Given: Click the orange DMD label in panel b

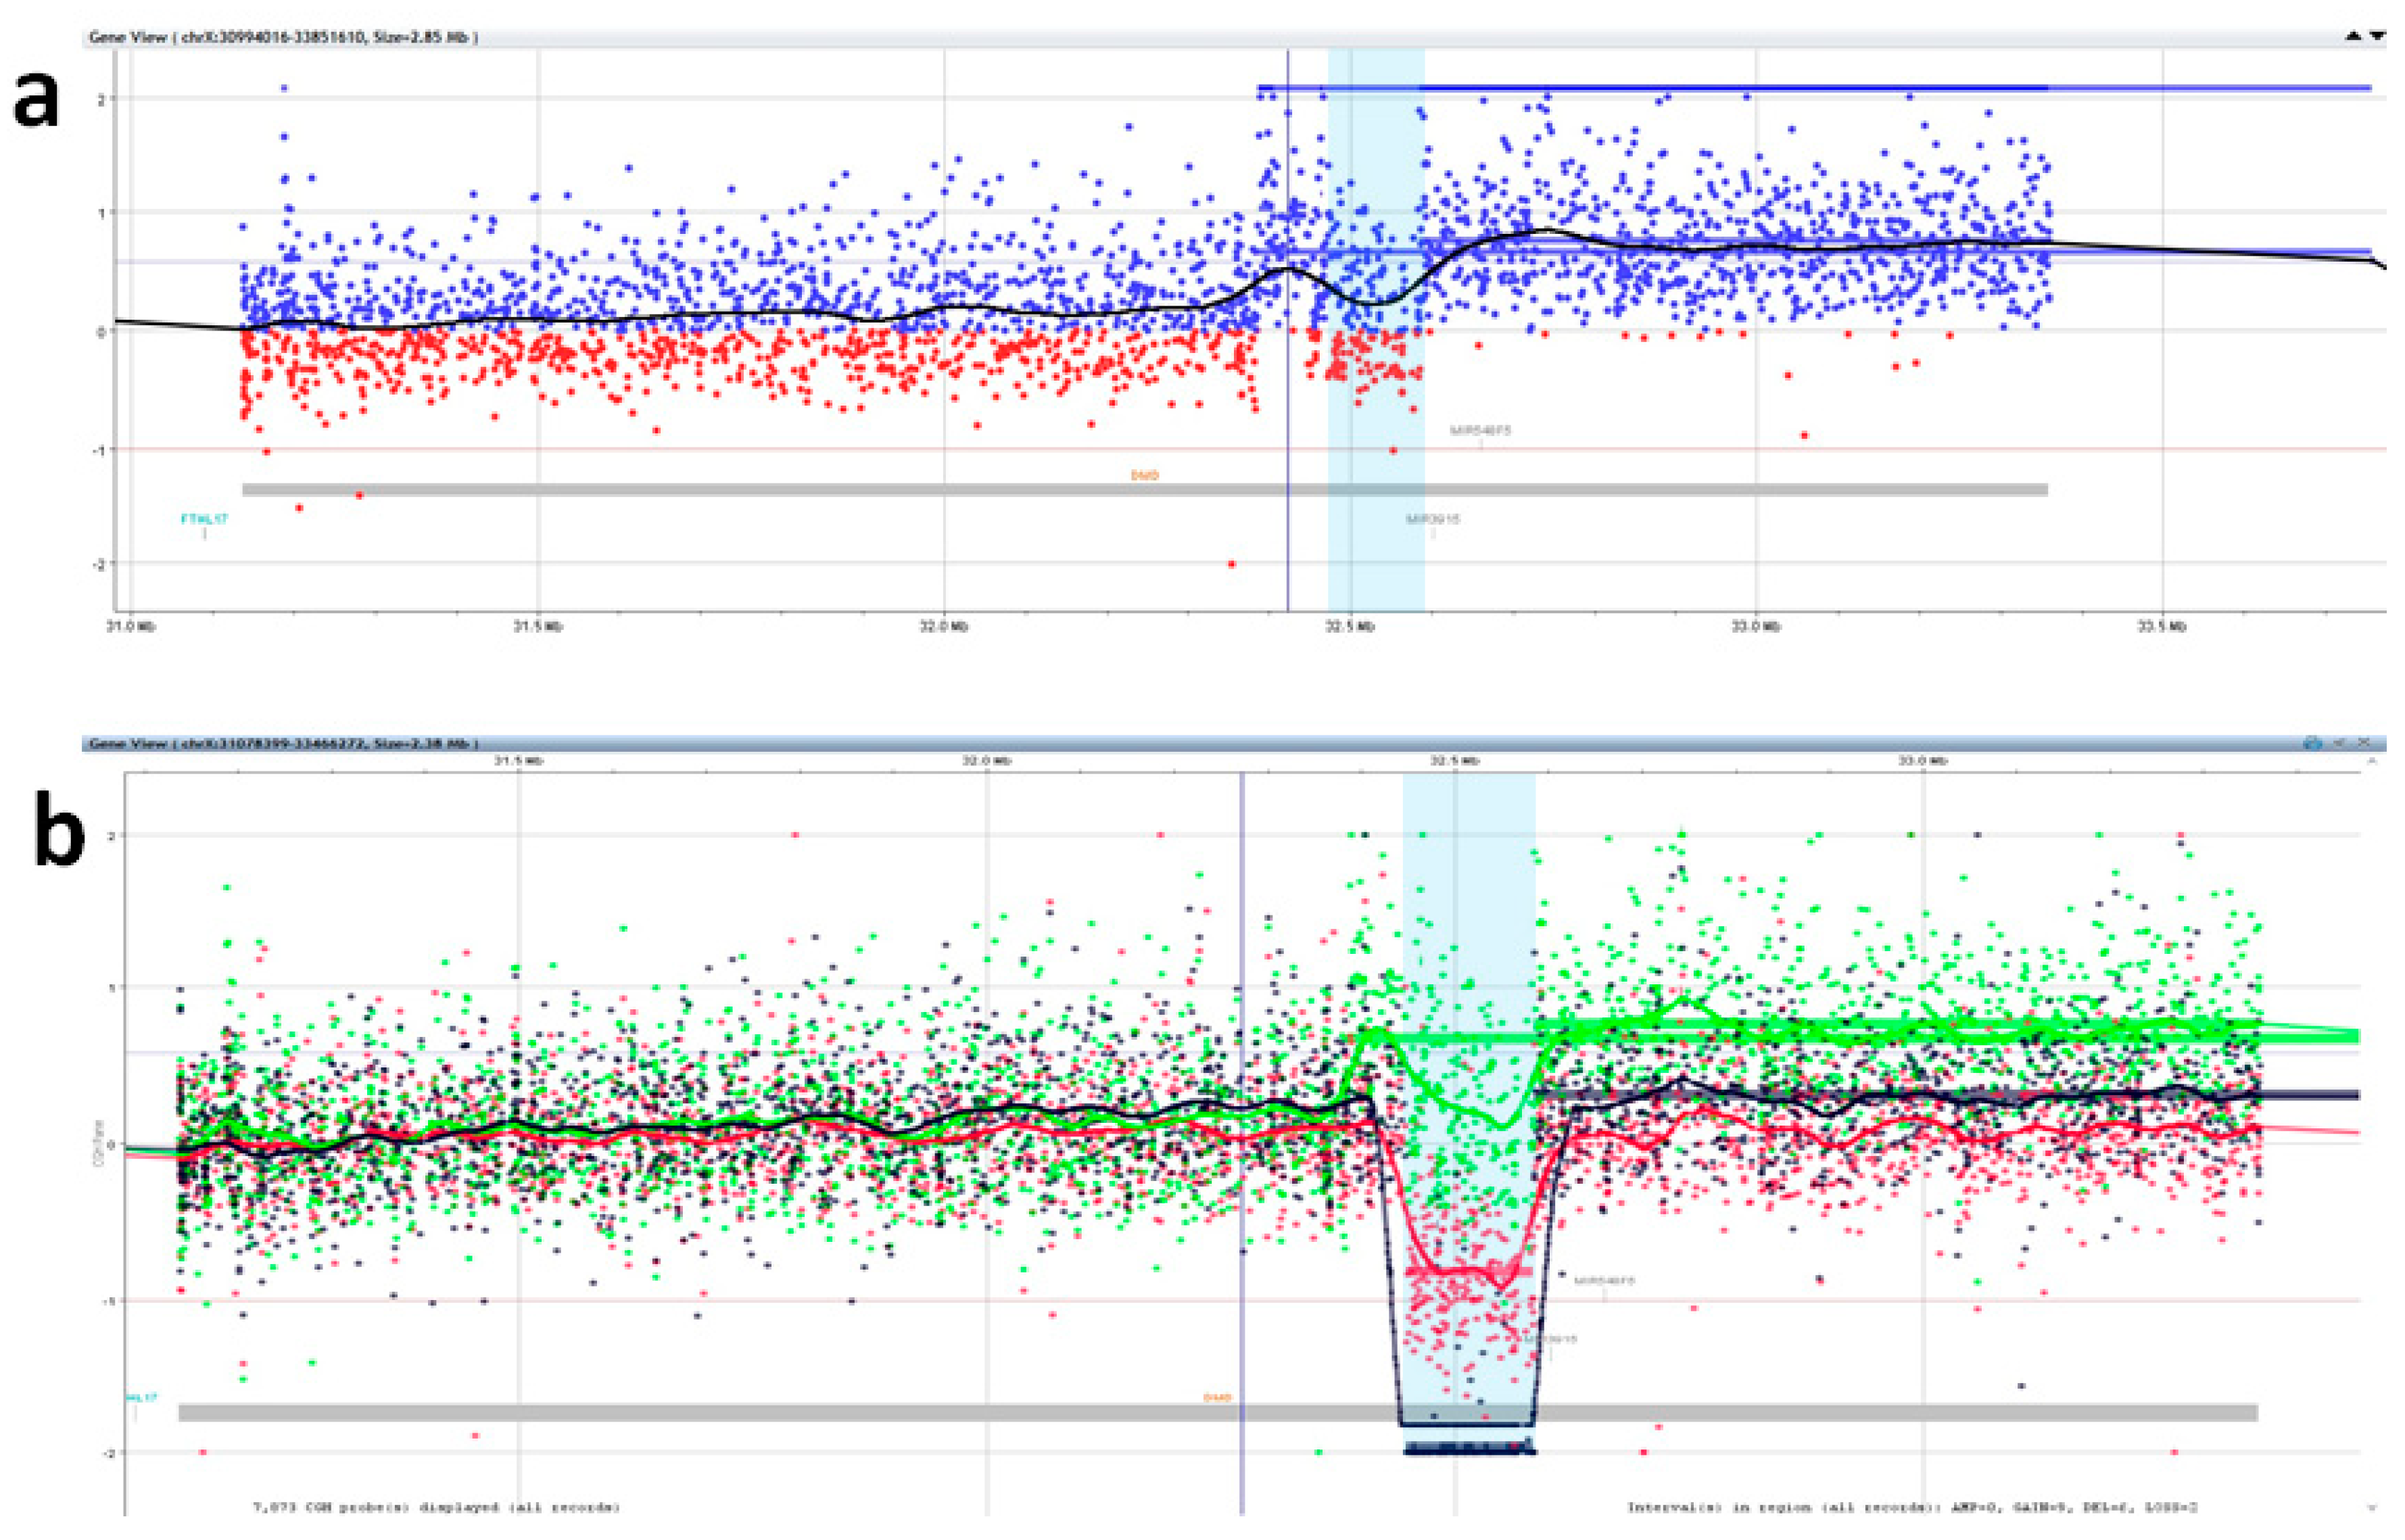Looking at the screenshot, I should point(1217,1398).
